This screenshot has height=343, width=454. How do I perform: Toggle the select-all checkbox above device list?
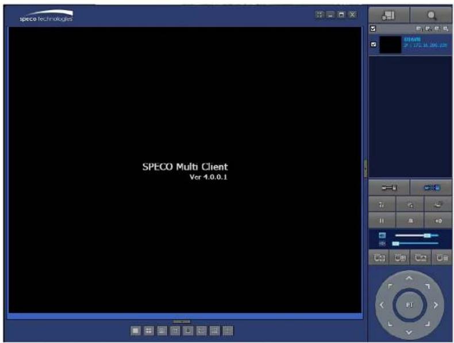[x=373, y=29]
